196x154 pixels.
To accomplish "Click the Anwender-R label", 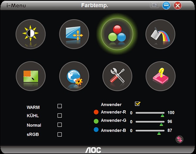I will [x=113, y=112].
